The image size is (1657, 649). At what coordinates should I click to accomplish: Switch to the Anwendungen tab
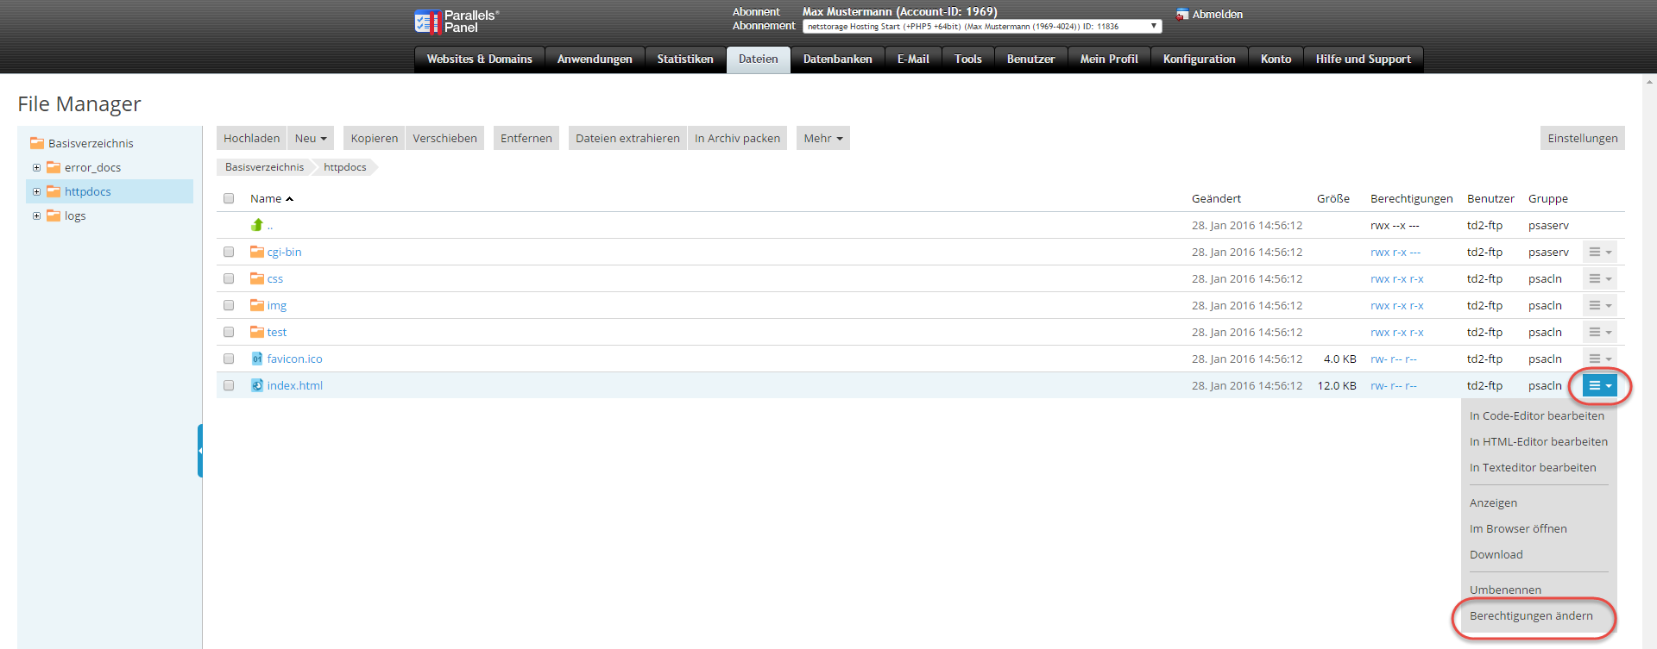(595, 59)
